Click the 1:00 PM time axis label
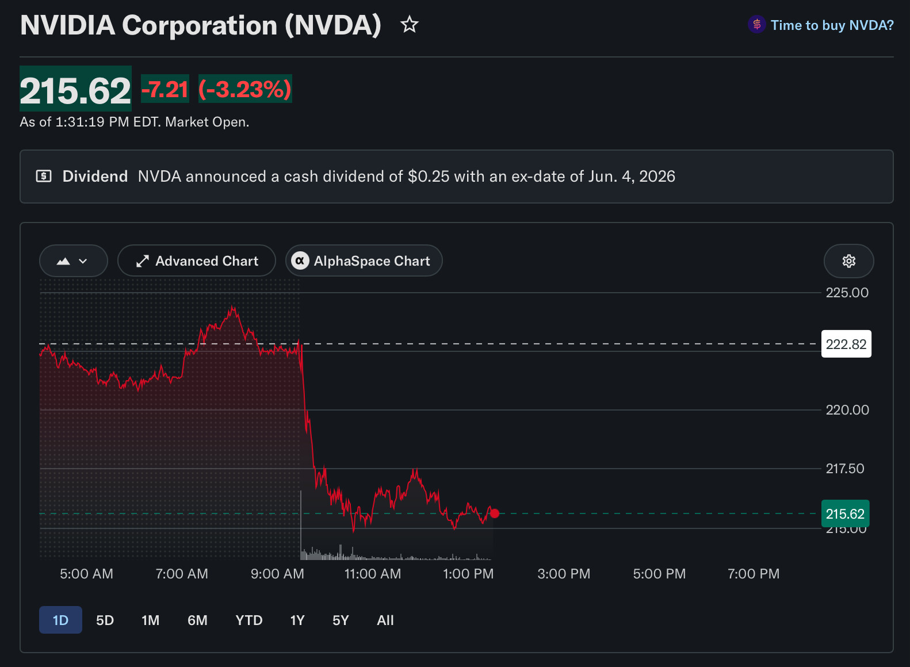The height and width of the screenshot is (667, 910). 468,573
